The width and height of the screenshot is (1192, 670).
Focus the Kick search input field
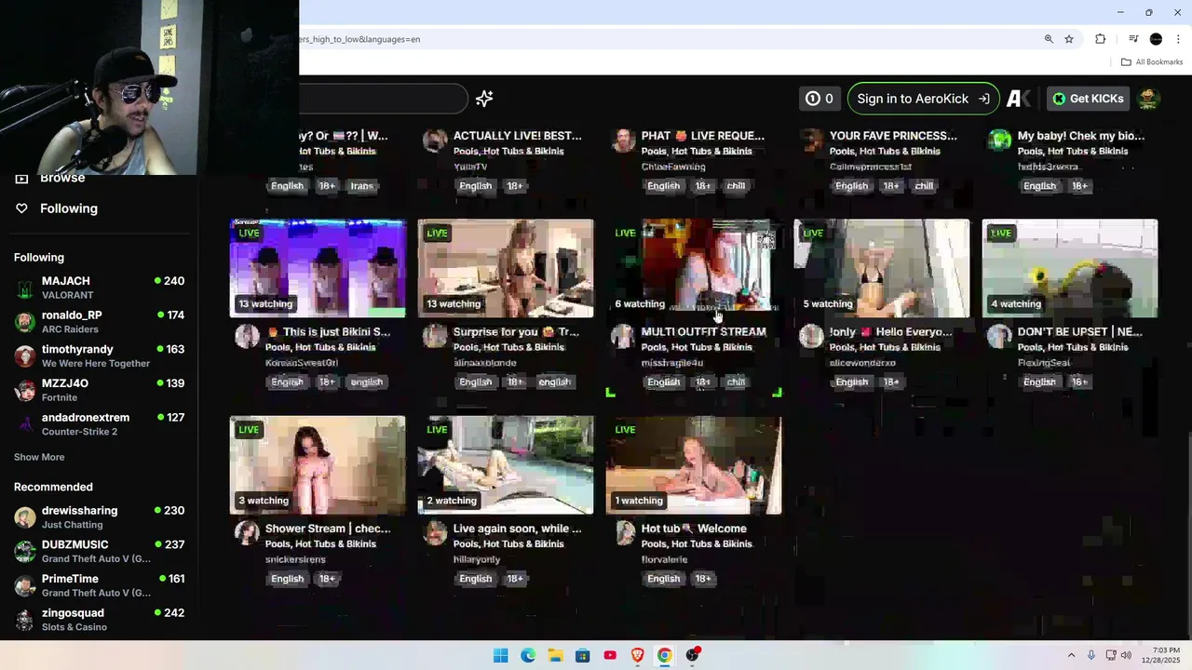click(x=384, y=99)
